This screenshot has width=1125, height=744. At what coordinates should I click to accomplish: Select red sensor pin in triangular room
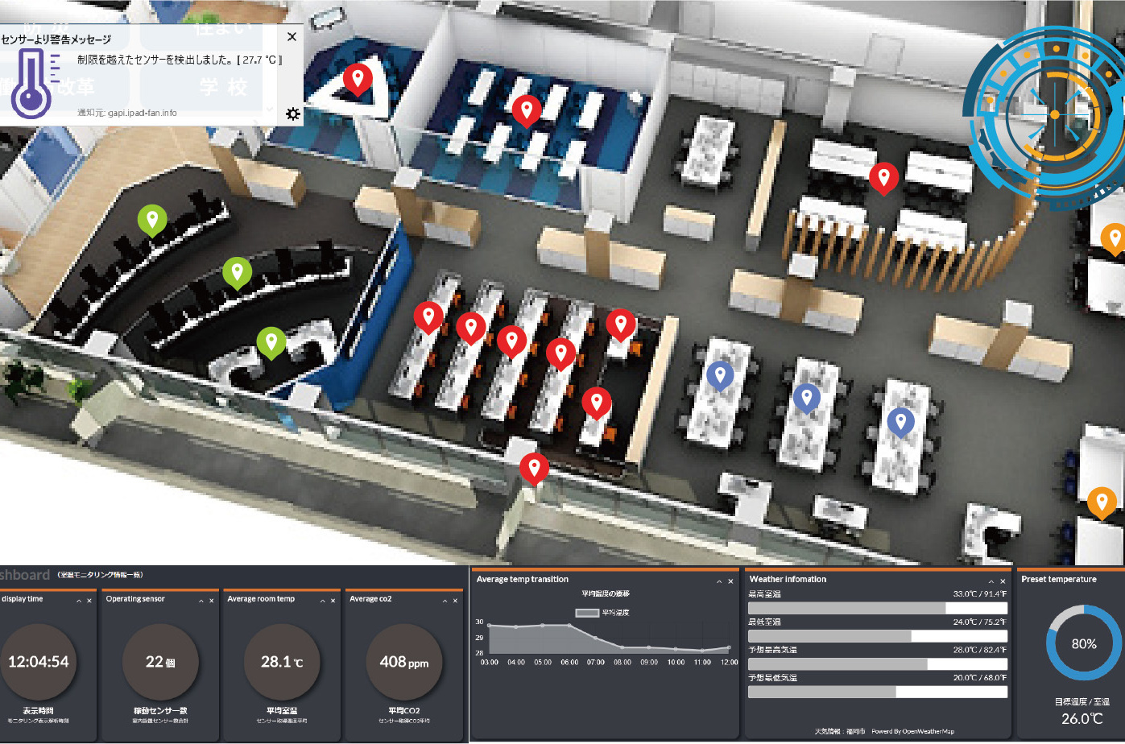click(x=357, y=79)
